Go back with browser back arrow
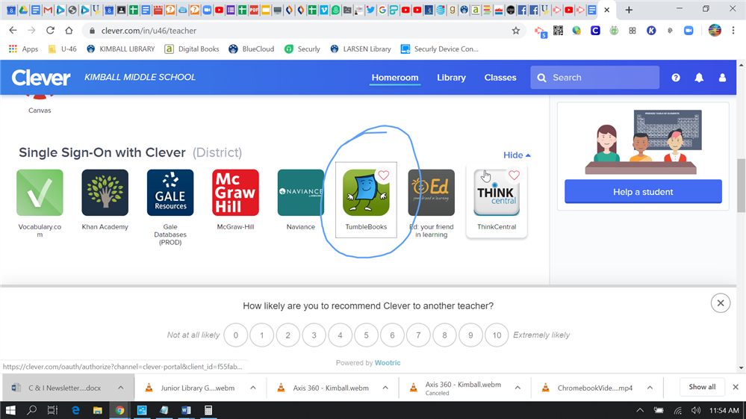This screenshot has height=419, width=746. point(13,31)
